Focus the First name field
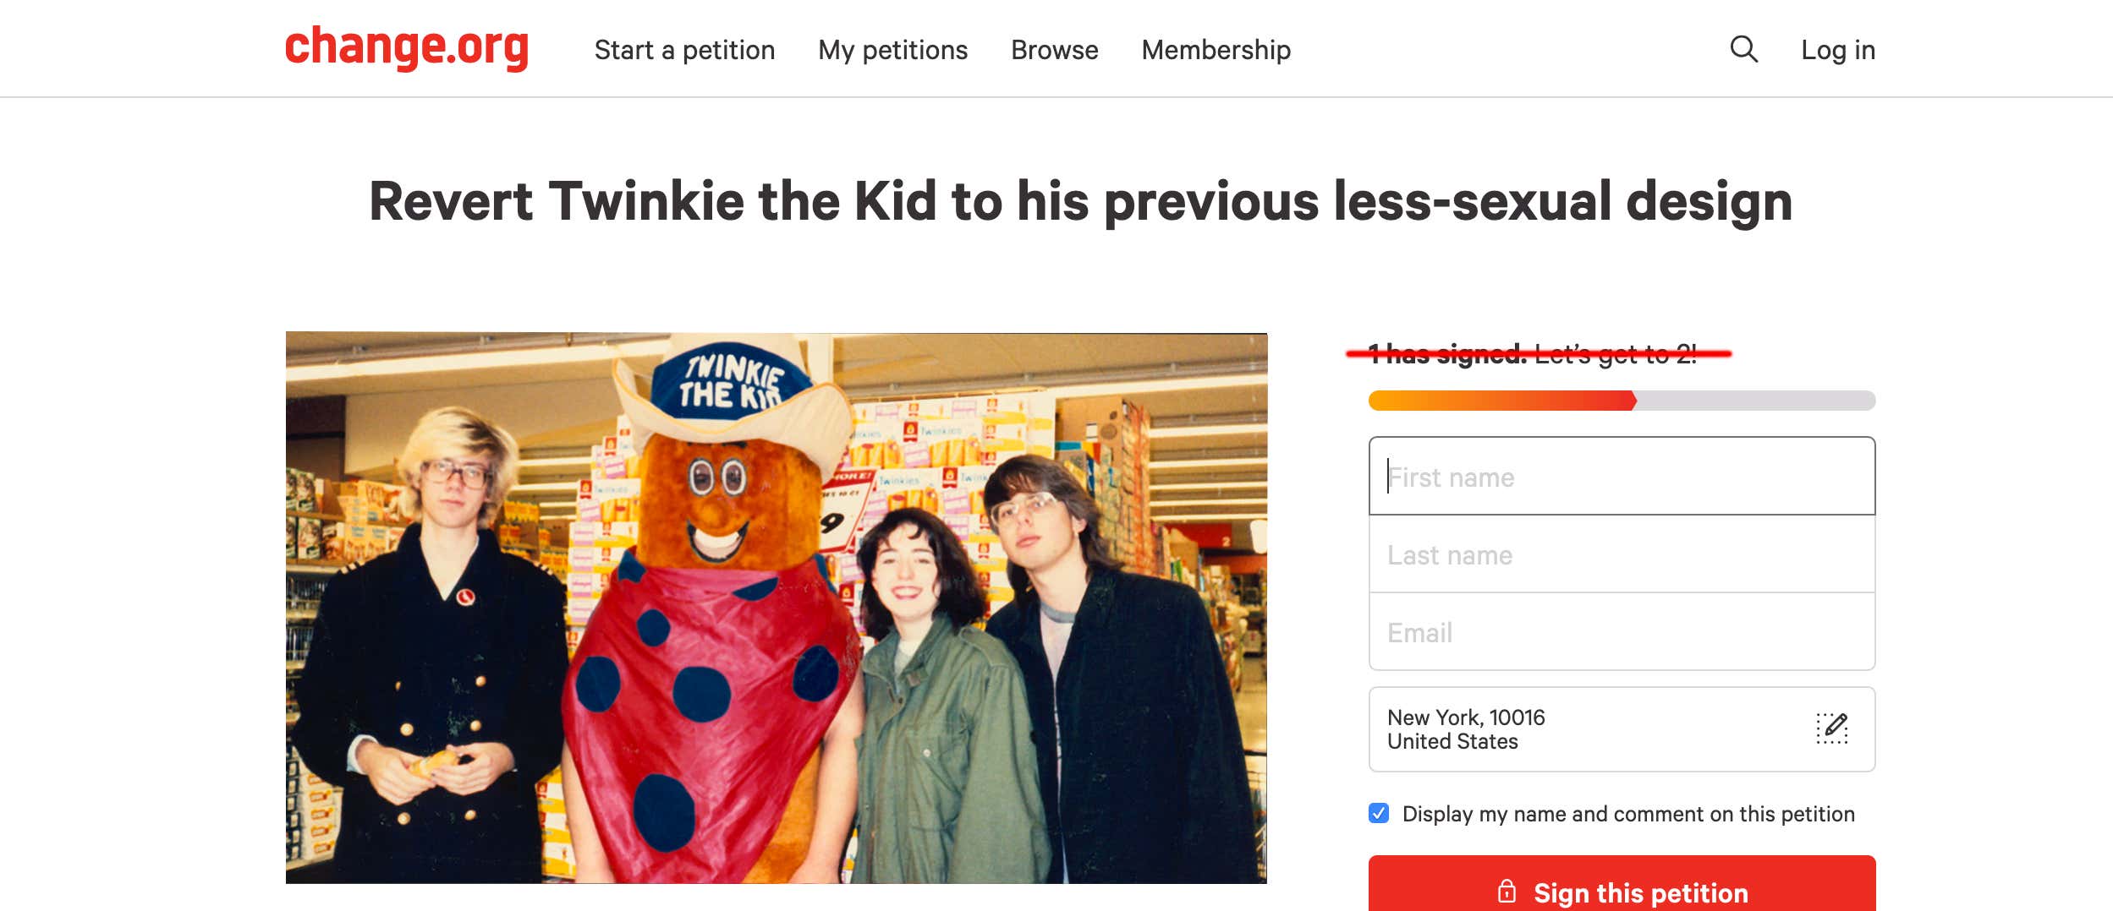This screenshot has height=911, width=2113. [x=1622, y=476]
